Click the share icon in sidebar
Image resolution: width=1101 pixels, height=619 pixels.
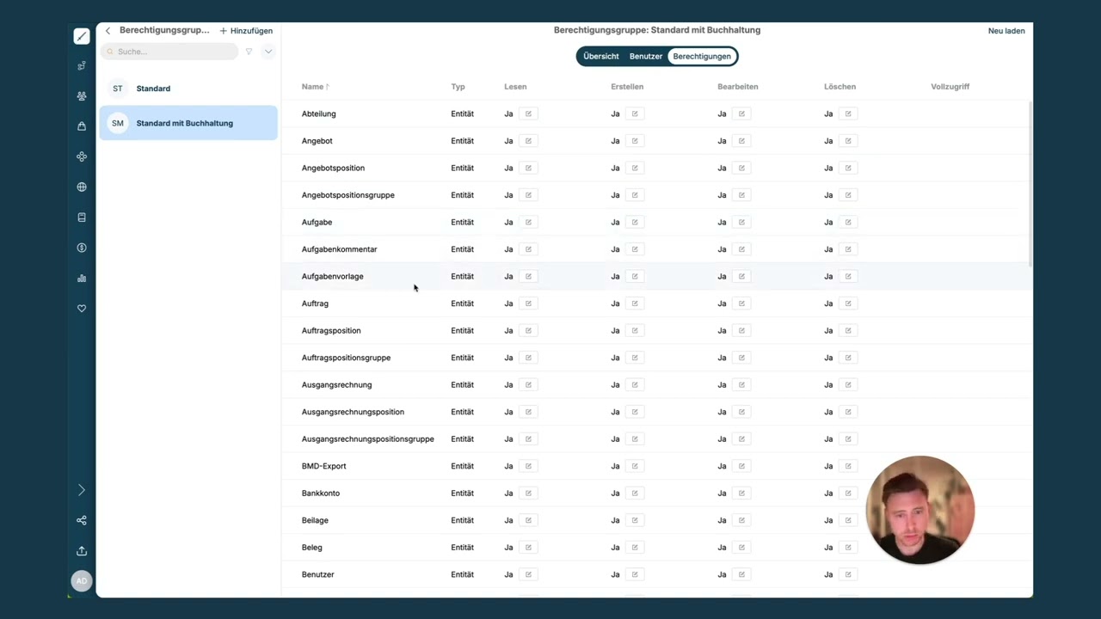(82, 520)
